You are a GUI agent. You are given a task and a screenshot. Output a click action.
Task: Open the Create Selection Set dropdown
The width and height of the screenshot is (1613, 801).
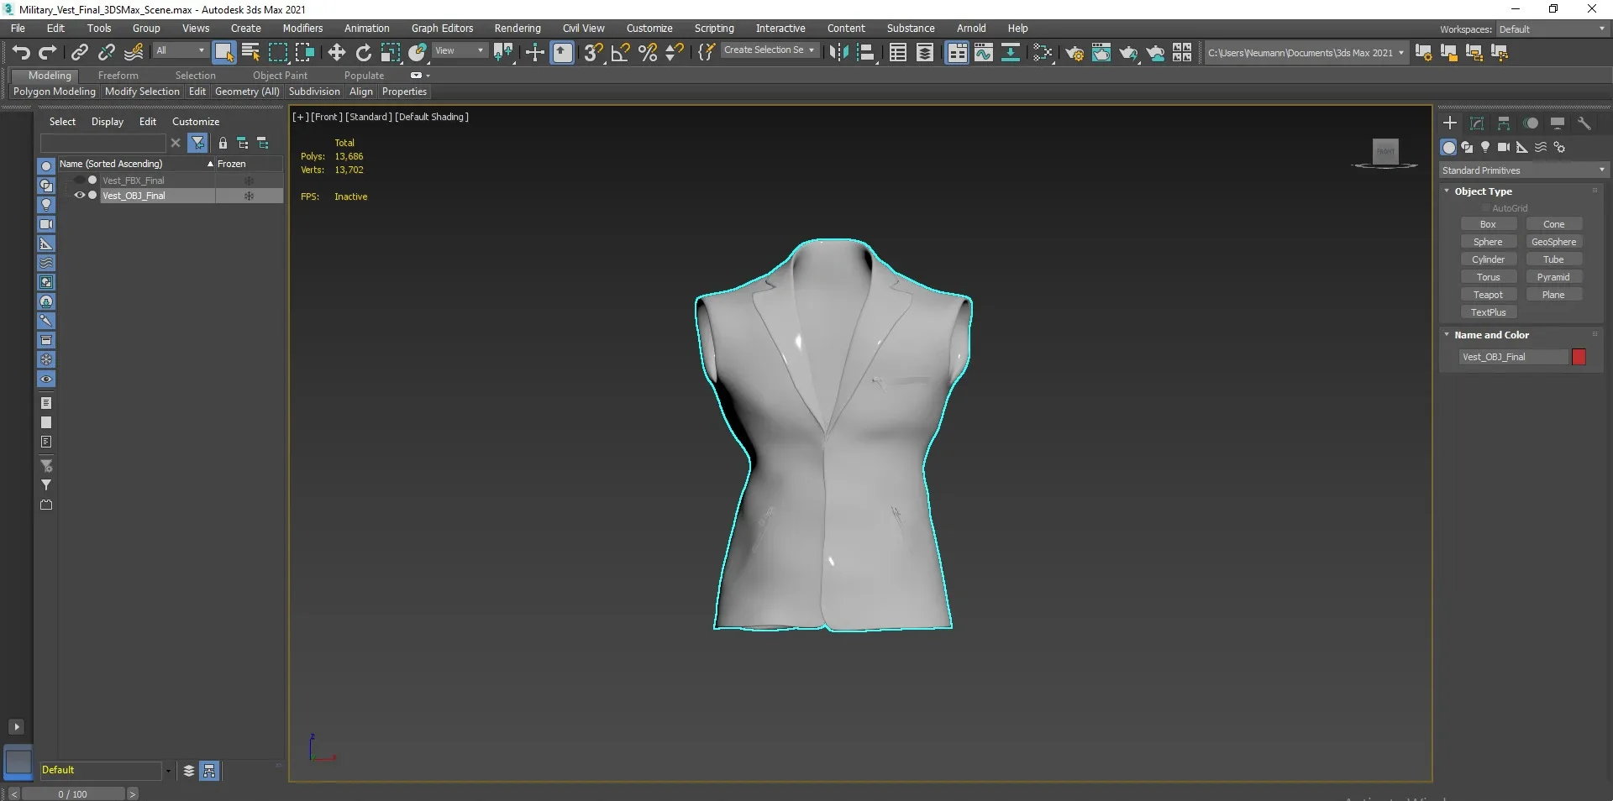pos(769,50)
